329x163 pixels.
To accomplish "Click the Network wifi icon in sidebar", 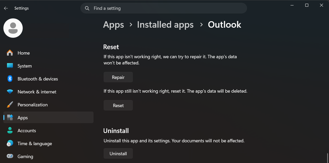I will point(10,92).
